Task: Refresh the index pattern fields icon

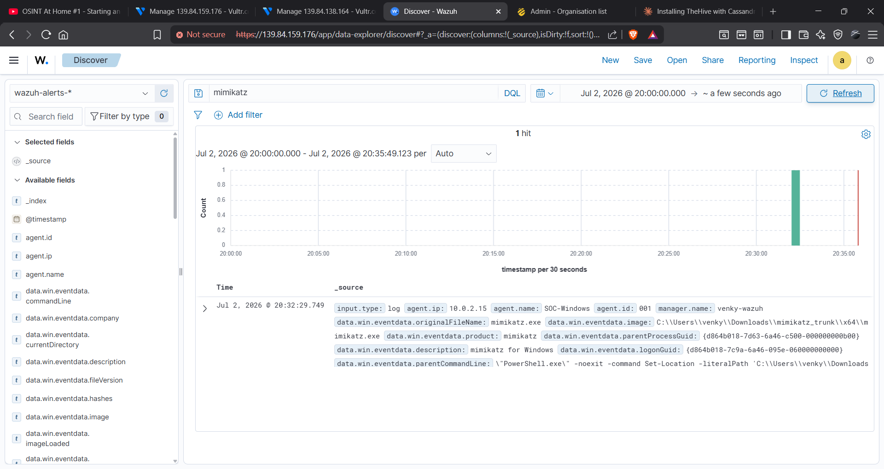Action: click(164, 93)
